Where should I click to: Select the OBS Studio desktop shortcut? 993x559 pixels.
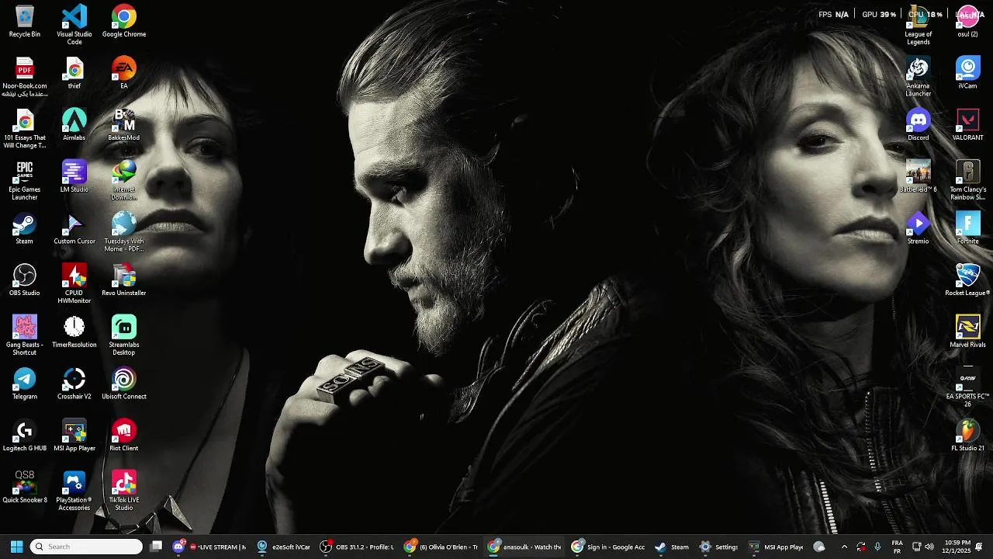pos(25,279)
